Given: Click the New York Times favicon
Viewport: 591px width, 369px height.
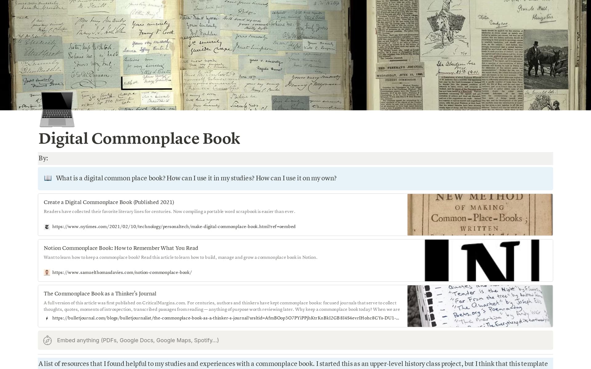Looking at the screenshot, I should click(46, 227).
